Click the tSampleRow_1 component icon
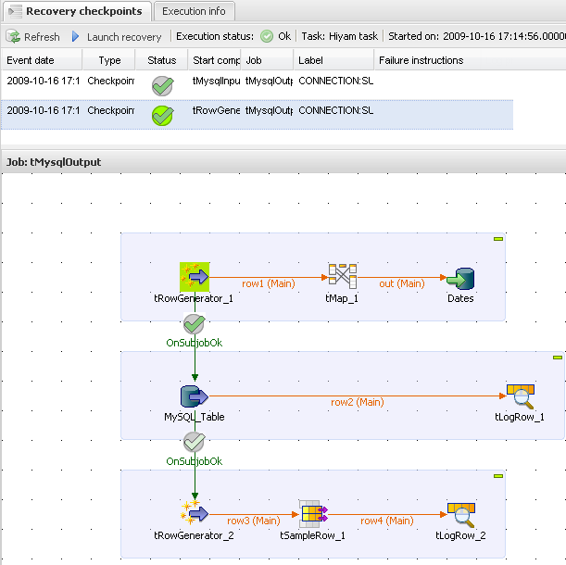Screen dimensions: 566x565 point(312,514)
